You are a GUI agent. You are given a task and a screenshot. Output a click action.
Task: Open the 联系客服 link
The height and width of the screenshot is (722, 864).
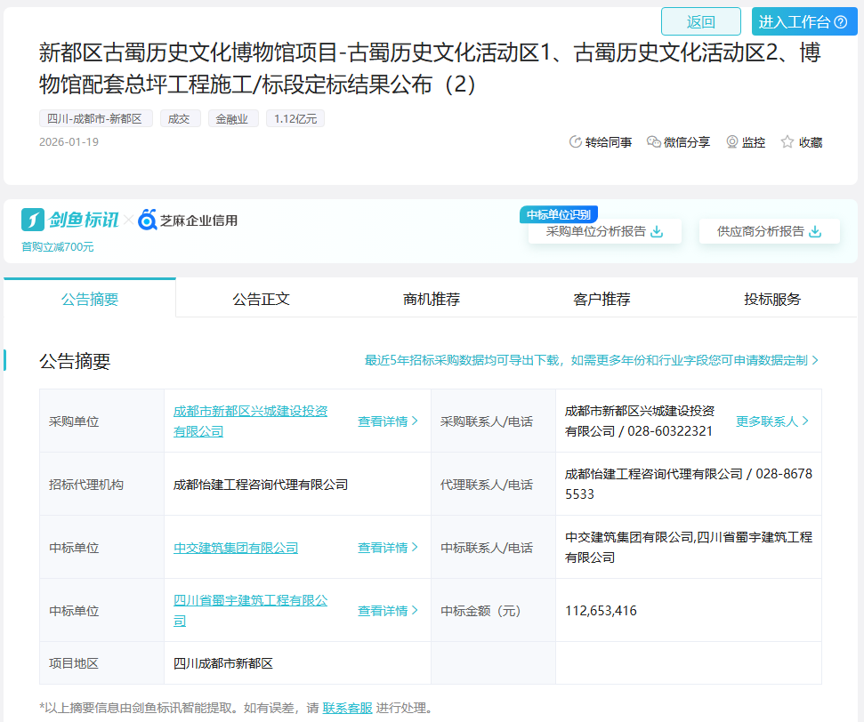[x=347, y=708]
